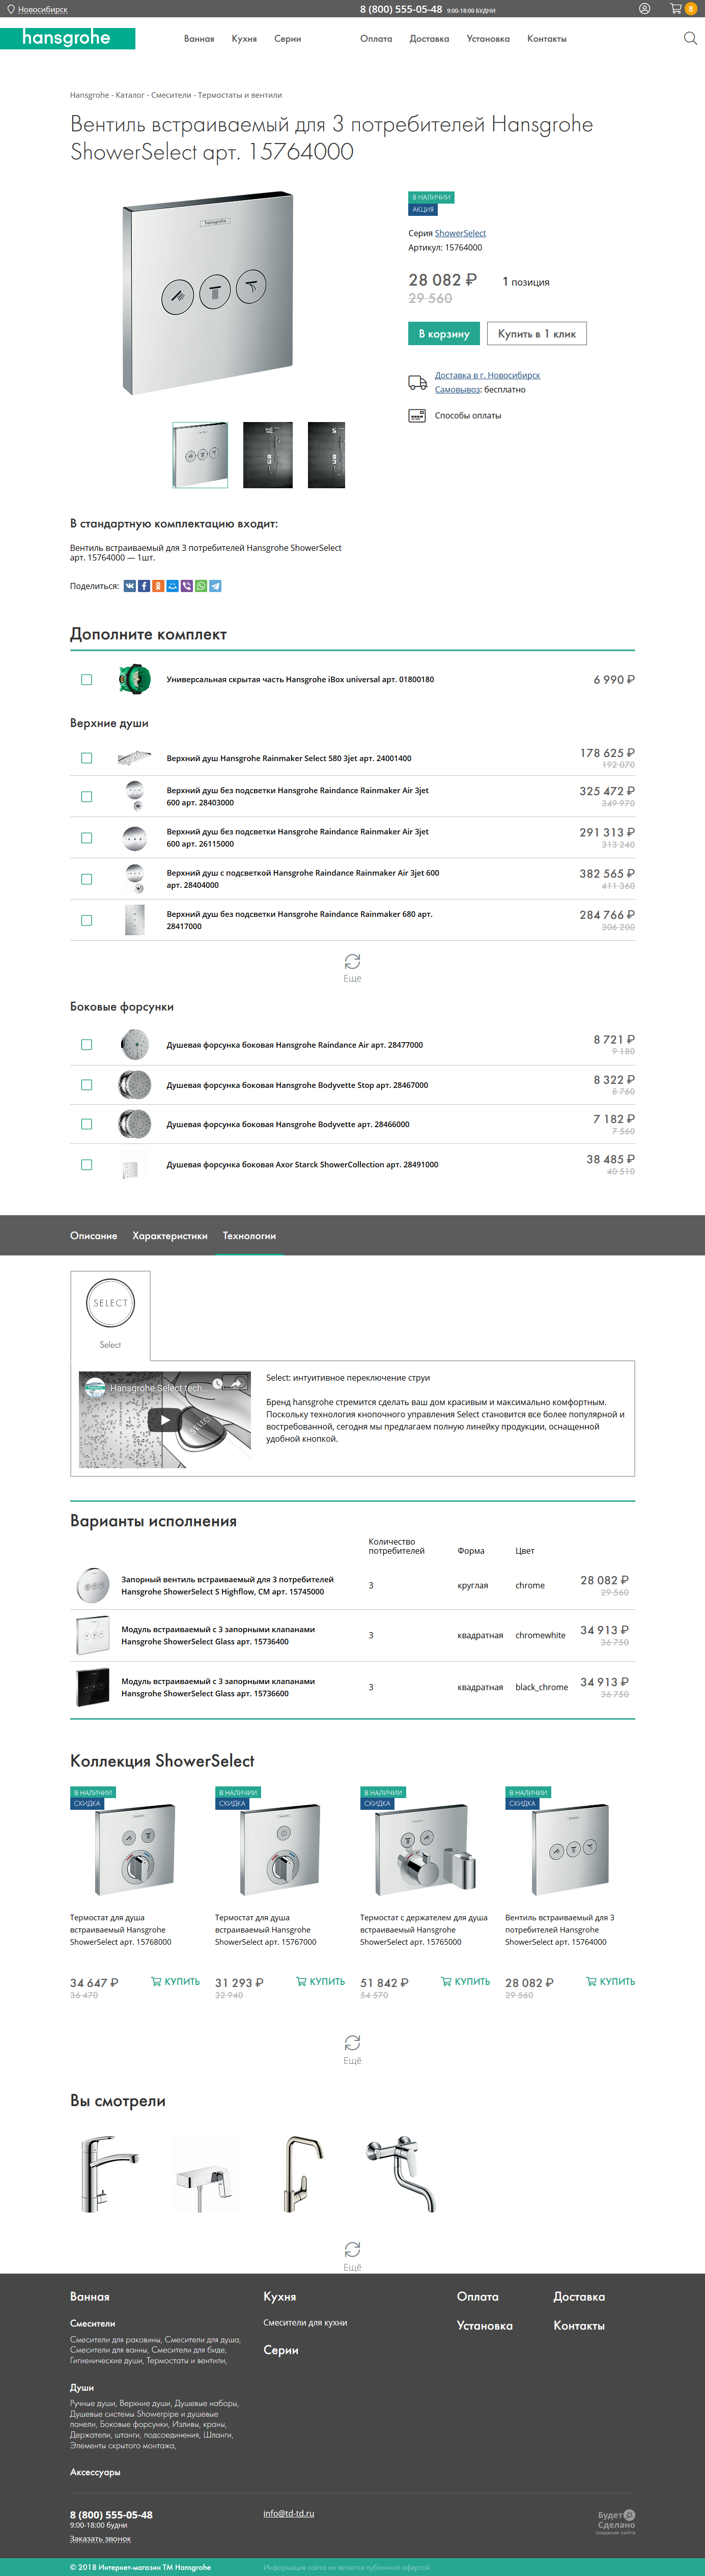The image size is (705, 2576).
Task: Click cart icon for ShowerSelect 15764000 card
Action: coord(591,1981)
